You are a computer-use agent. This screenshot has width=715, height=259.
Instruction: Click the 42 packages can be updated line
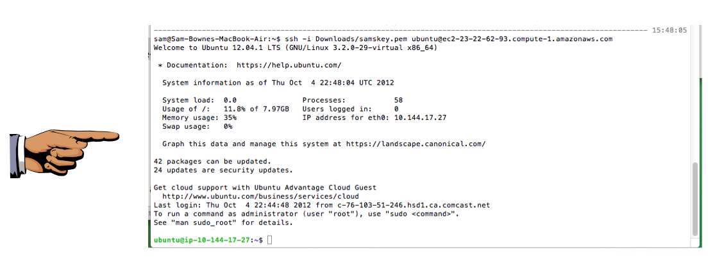click(212, 162)
